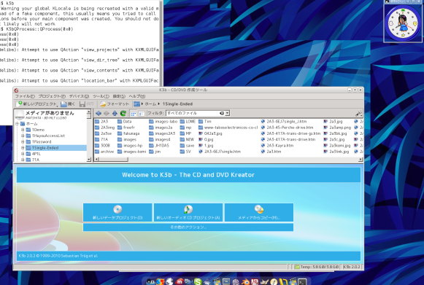Open the Skype icon in the dock

pyautogui.click(x=198, y=282)
